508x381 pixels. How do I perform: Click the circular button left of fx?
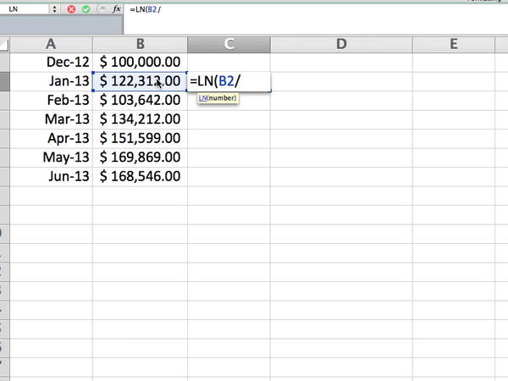pos(102,9)
